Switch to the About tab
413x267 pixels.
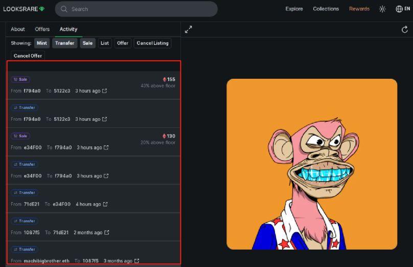18,29
